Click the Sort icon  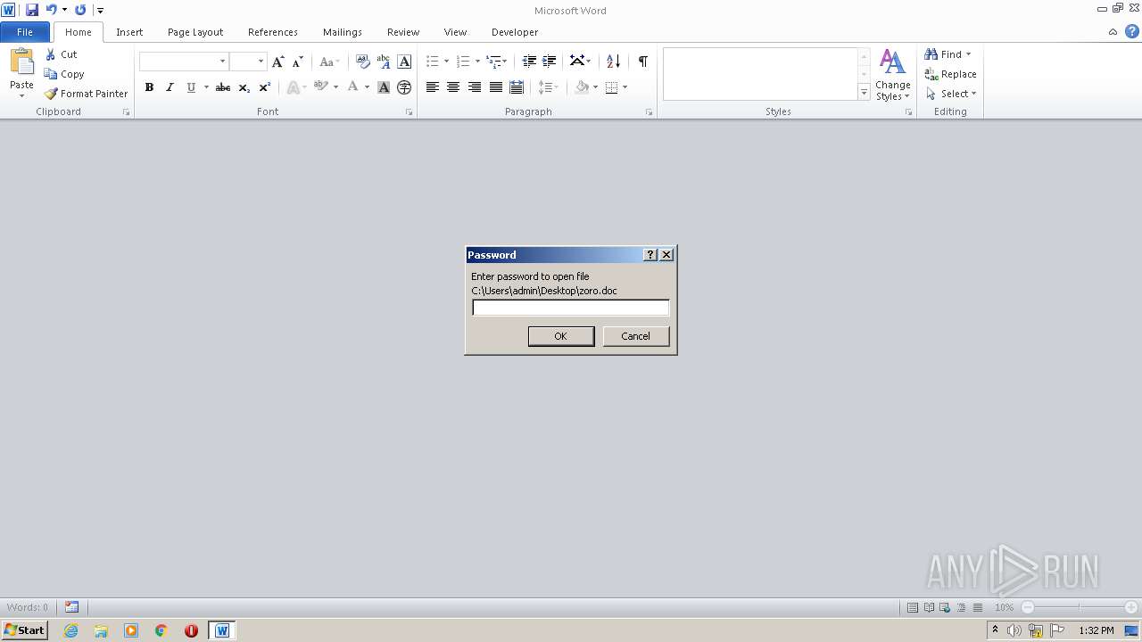[x=613, y=62]
